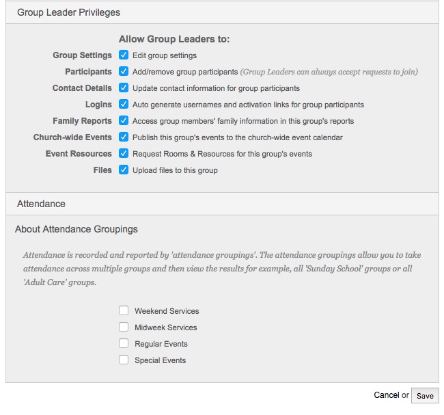Viewport: 444px width, 415px height.
Task: Select Regular Events attendance grouping
Action: tap(124, 344)
